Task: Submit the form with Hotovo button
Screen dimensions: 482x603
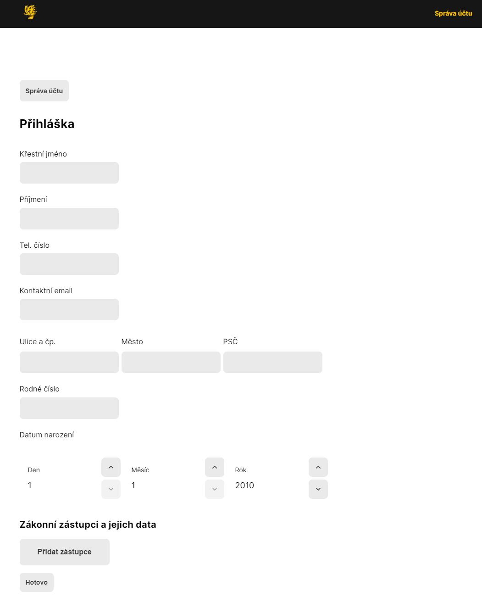Action: pyautogui.click(x=36, y=582)
